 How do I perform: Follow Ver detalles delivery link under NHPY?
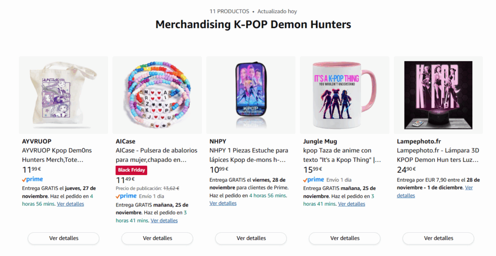pyautogui.click(x=223, y=203)
